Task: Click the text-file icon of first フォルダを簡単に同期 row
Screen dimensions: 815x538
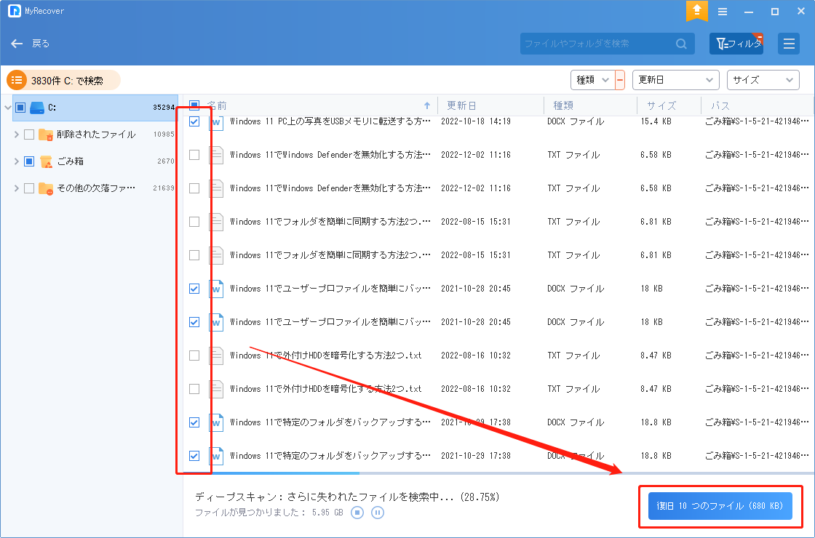Action: [216, 222]
